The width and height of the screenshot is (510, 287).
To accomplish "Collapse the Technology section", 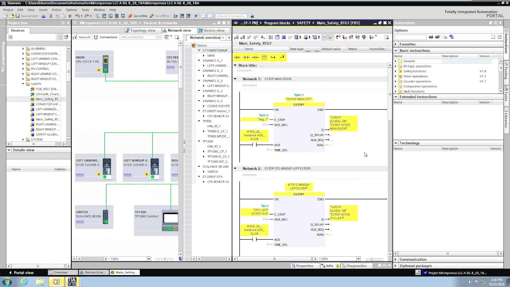I will click(396, 143).
